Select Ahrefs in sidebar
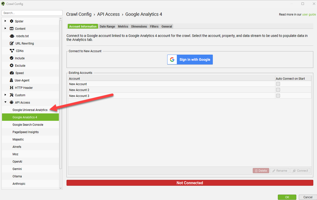 point(30,147)
